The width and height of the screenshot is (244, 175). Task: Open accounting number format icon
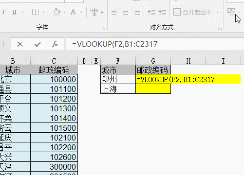[231, 12]
